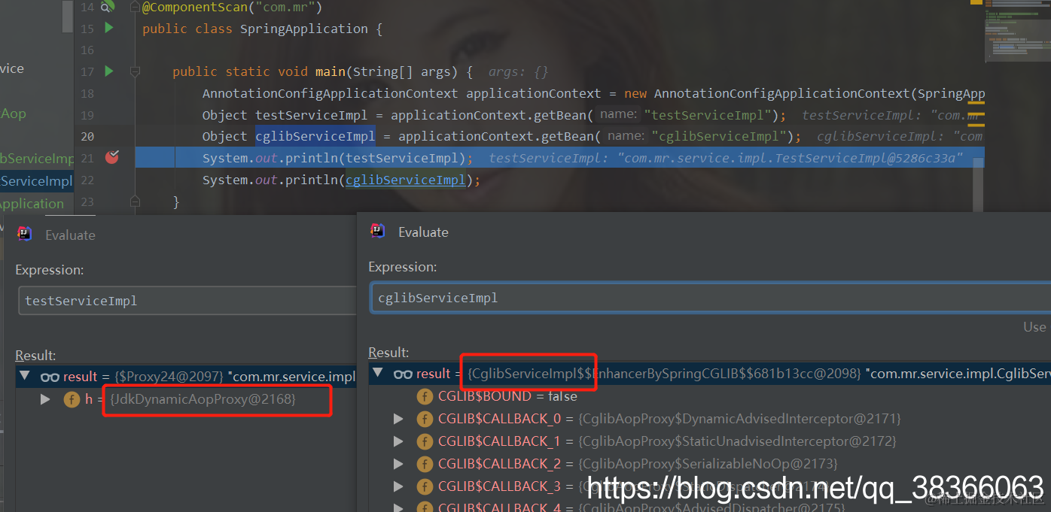Remove the breakpoint at line 21

tap(112, 157)
